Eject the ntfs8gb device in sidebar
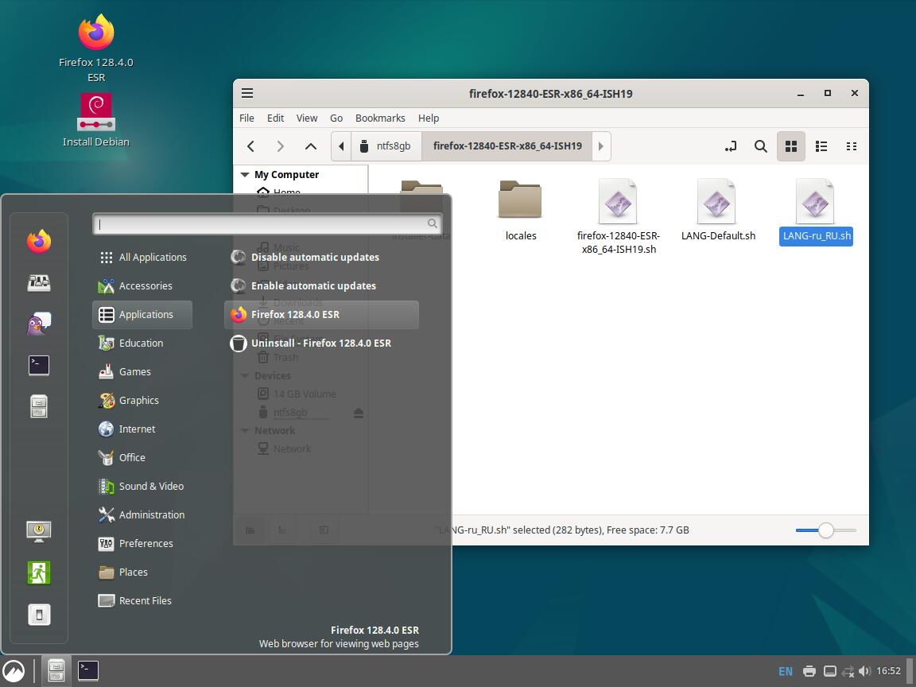Image resolution: width=916 pixels, height=687 pixels. point(359,413)
